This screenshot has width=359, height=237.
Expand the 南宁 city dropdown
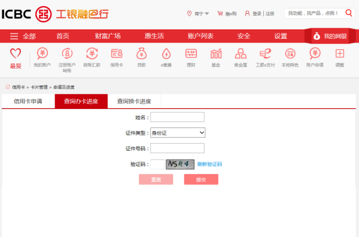[x=202, y=14]
